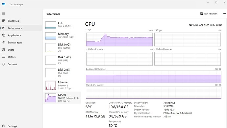Click the Disk 2 (E:) label
Screen dimensions: 227x128
pyautogui.click(x=64, y=70)
